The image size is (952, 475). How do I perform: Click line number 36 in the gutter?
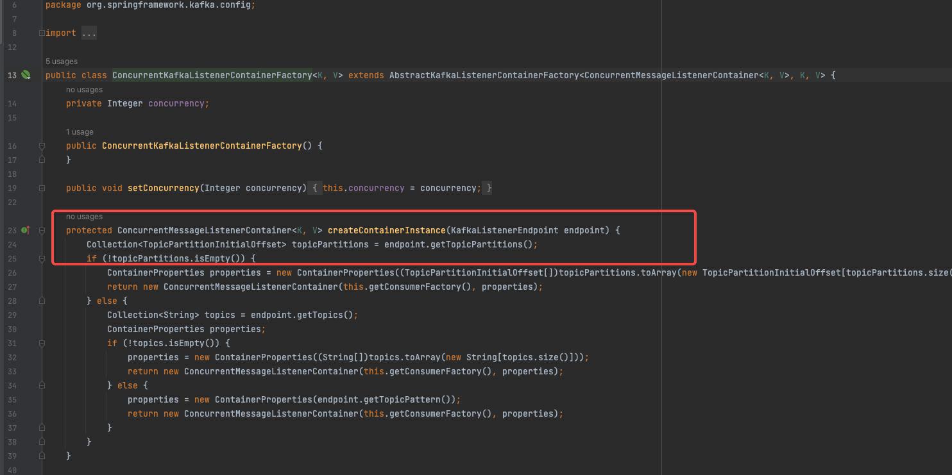(12, 413)
